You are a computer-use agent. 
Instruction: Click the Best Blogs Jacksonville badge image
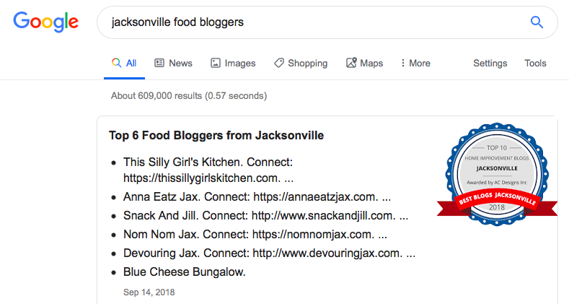click(x=497, y=174)
